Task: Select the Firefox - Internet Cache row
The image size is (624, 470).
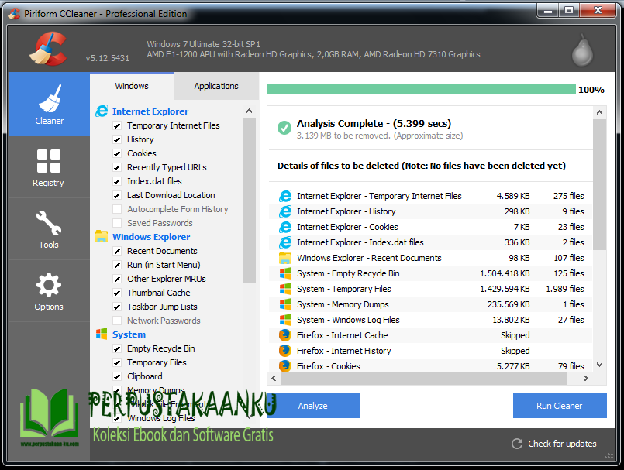Action: tap(430, 335)
